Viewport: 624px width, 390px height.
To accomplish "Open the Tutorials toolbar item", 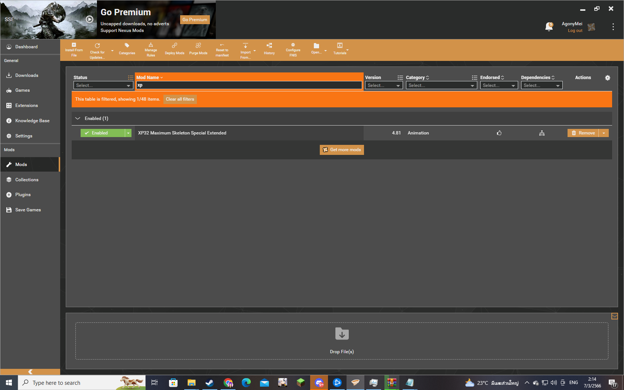I will [340, 49].
